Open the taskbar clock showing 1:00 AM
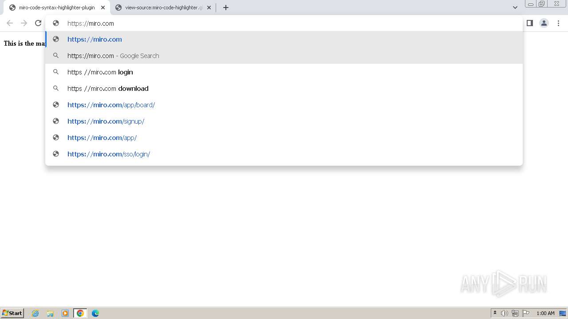 [x=545, y=313]
